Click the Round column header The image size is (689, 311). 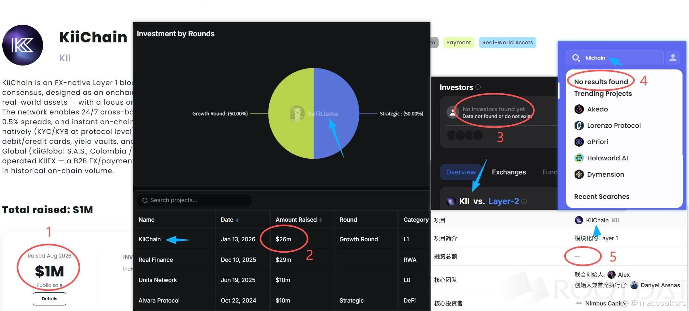[x=348, y=220]
